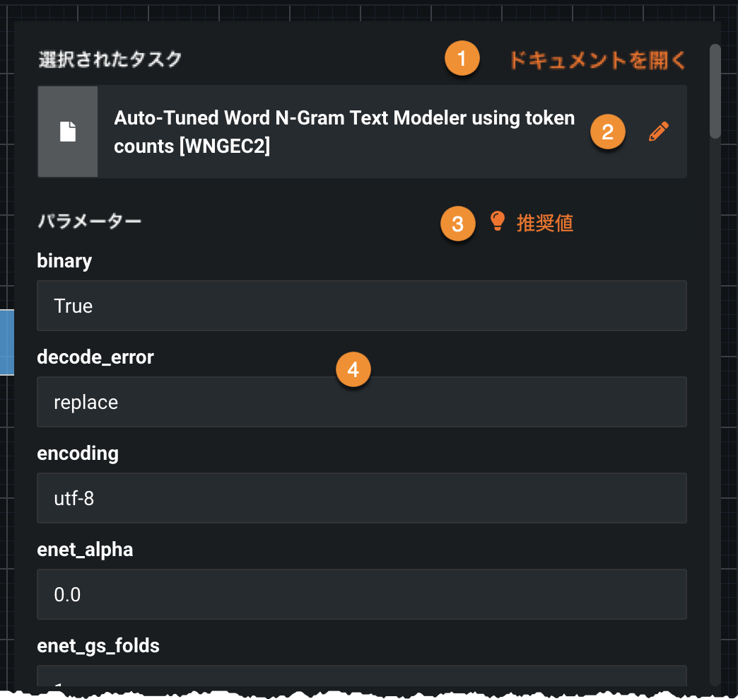Focus the binary field showing True

(x=361, y=306)
